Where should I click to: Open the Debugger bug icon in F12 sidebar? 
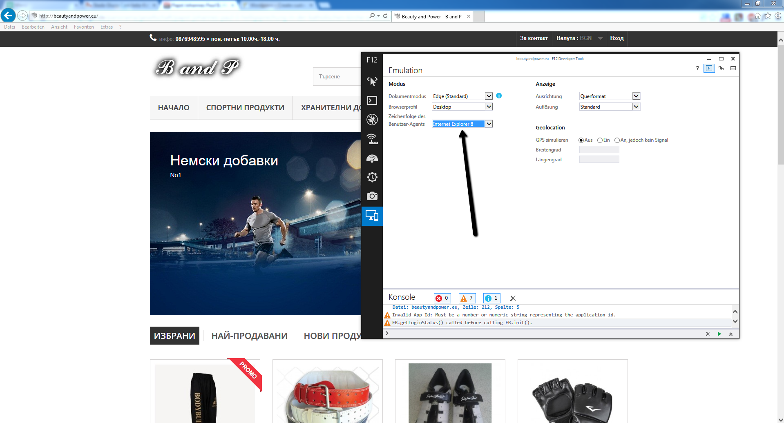pos(372,119)
